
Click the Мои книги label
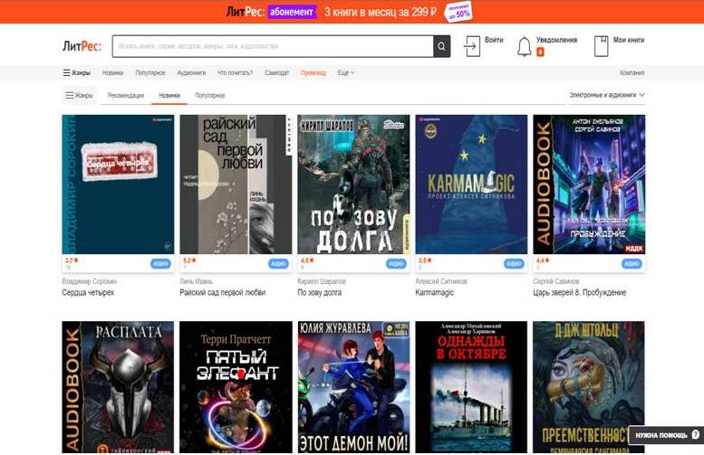point(629,40)
